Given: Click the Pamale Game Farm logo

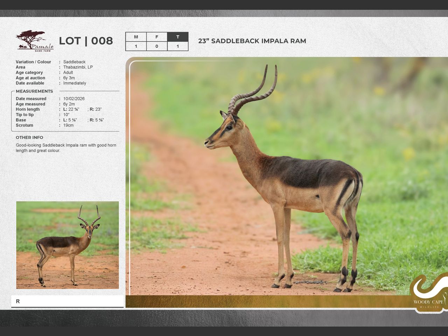Looking at the screenshot, I should [35, 41].
